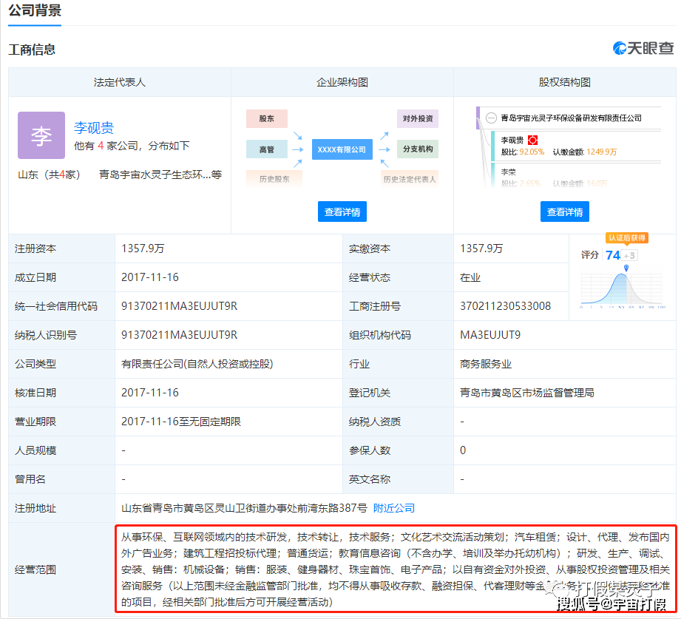The image size is (681, 619).
Task: Click the 组织机构代码 value MA3EUJUT9
Action: 490,335
